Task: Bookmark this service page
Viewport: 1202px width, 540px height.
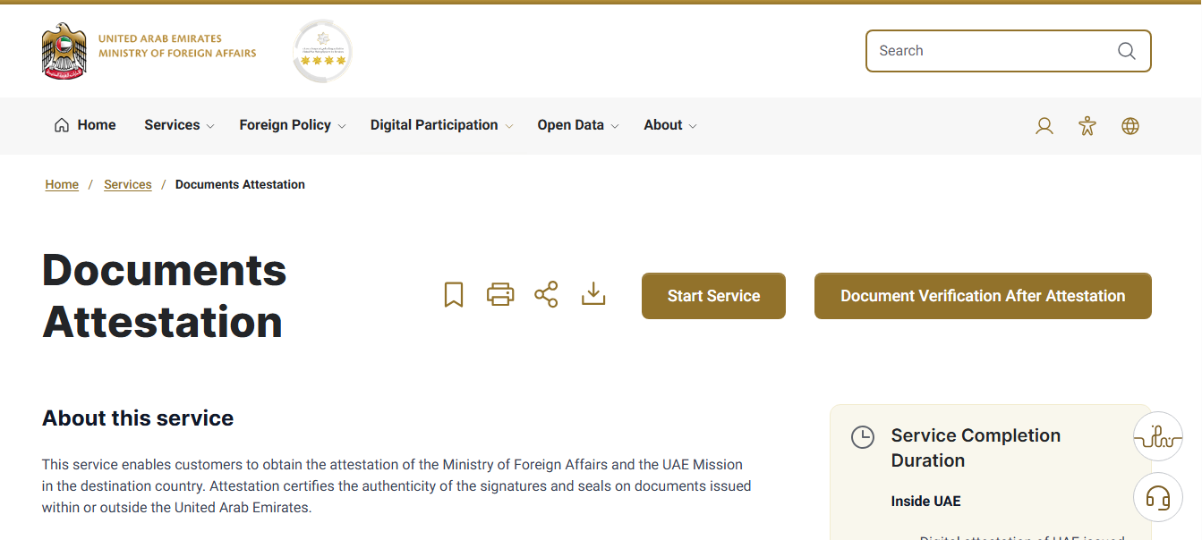Action: pos(454,295)
